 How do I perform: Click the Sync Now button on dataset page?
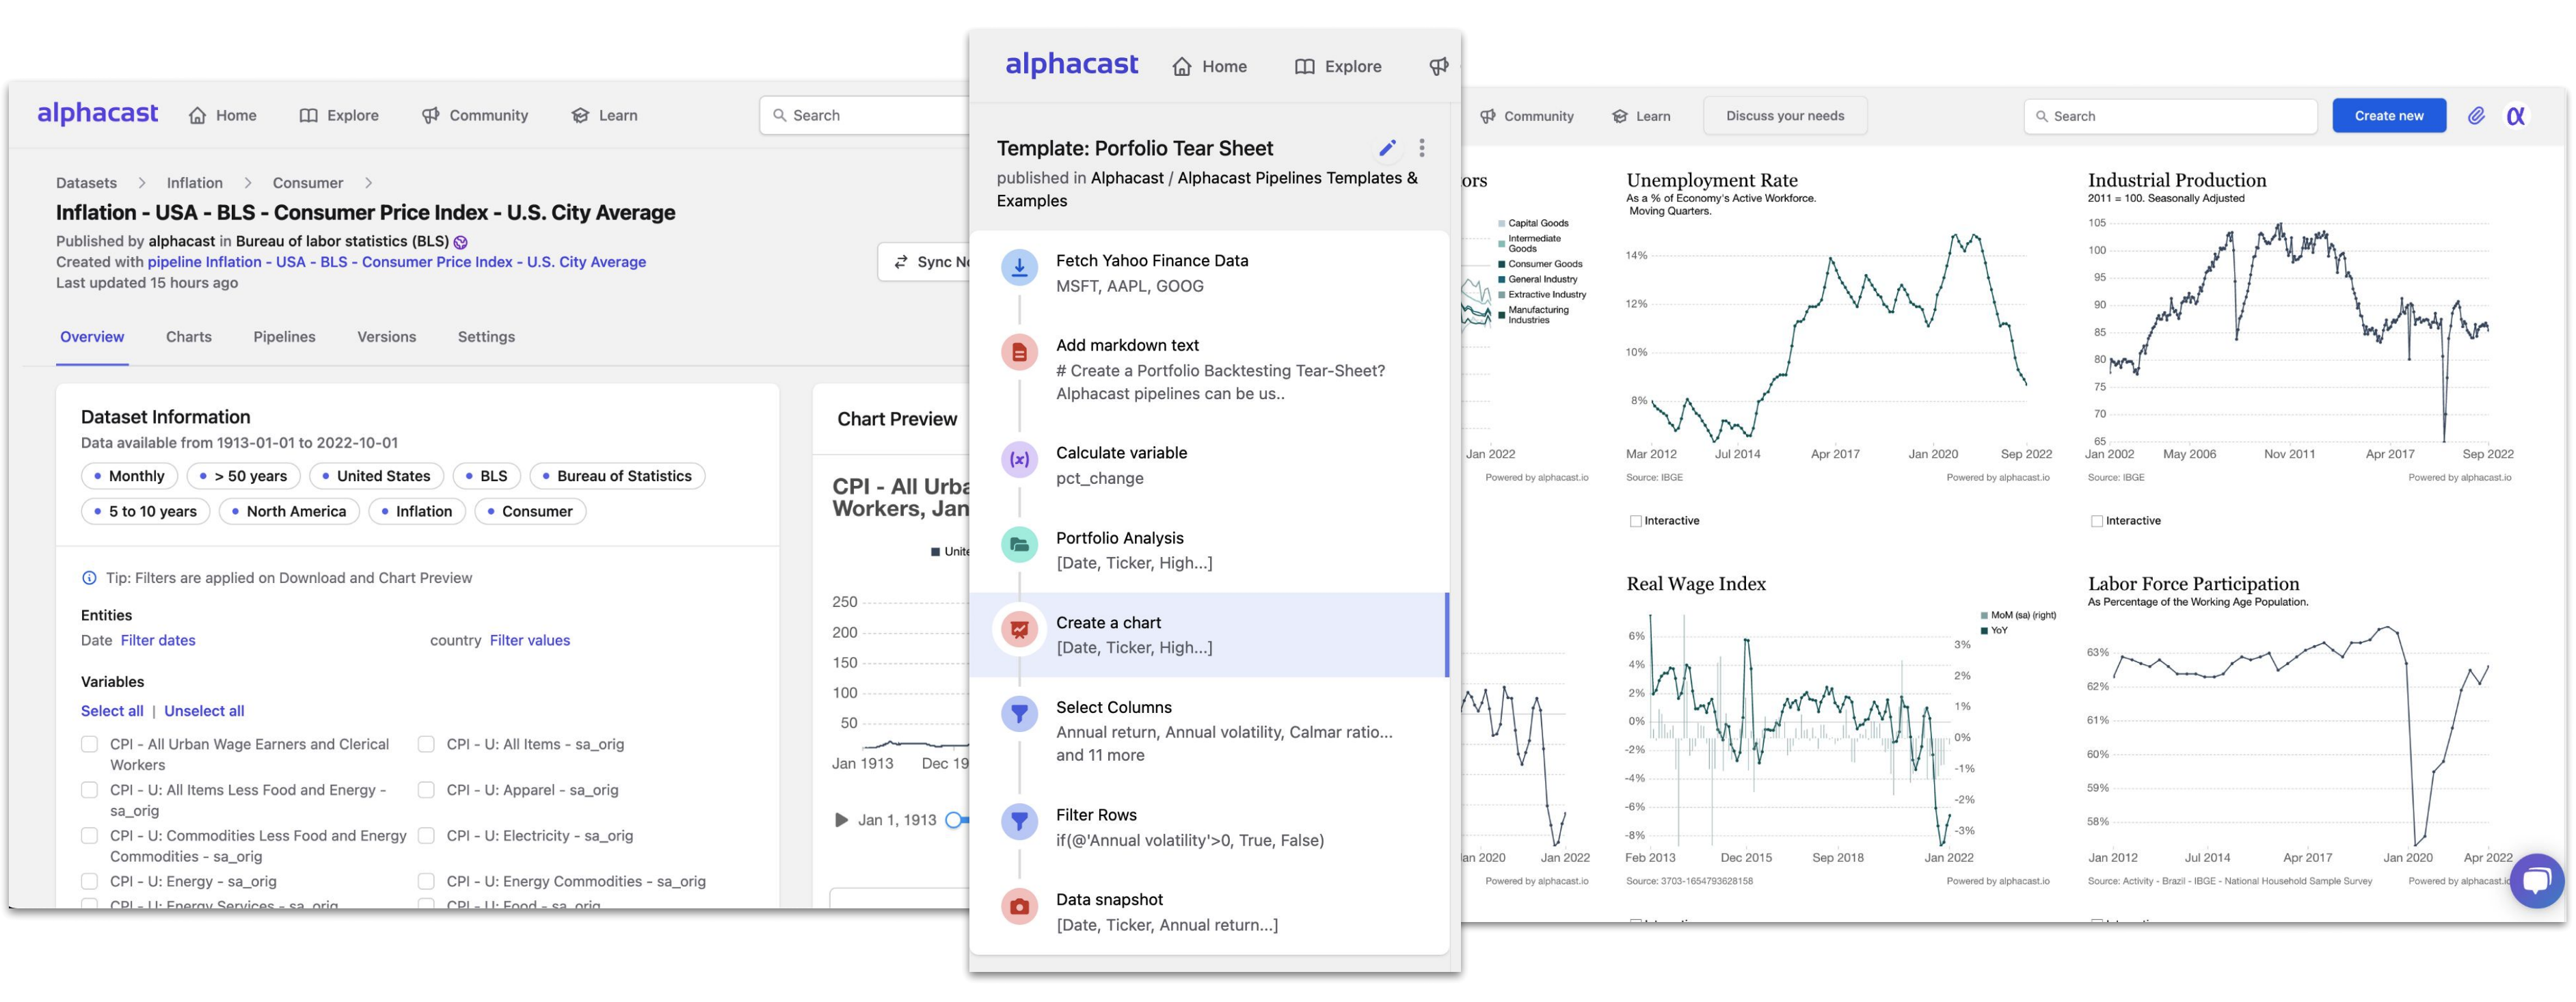pyautogui.click(x=930, y=261)
